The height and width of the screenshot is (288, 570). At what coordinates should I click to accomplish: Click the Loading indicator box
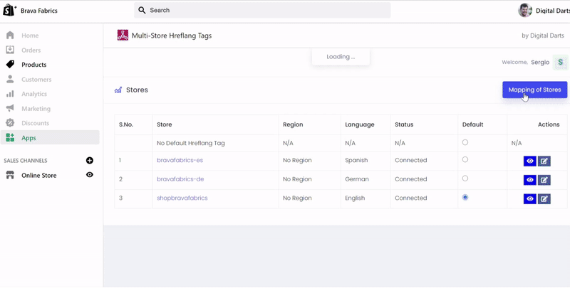coord(341,57)
